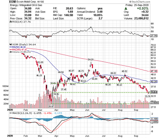Screen dimensions: 159x138
Task: Click the XOM (Daily) 34.64 legend text
Action: click(x=24, y=45)
